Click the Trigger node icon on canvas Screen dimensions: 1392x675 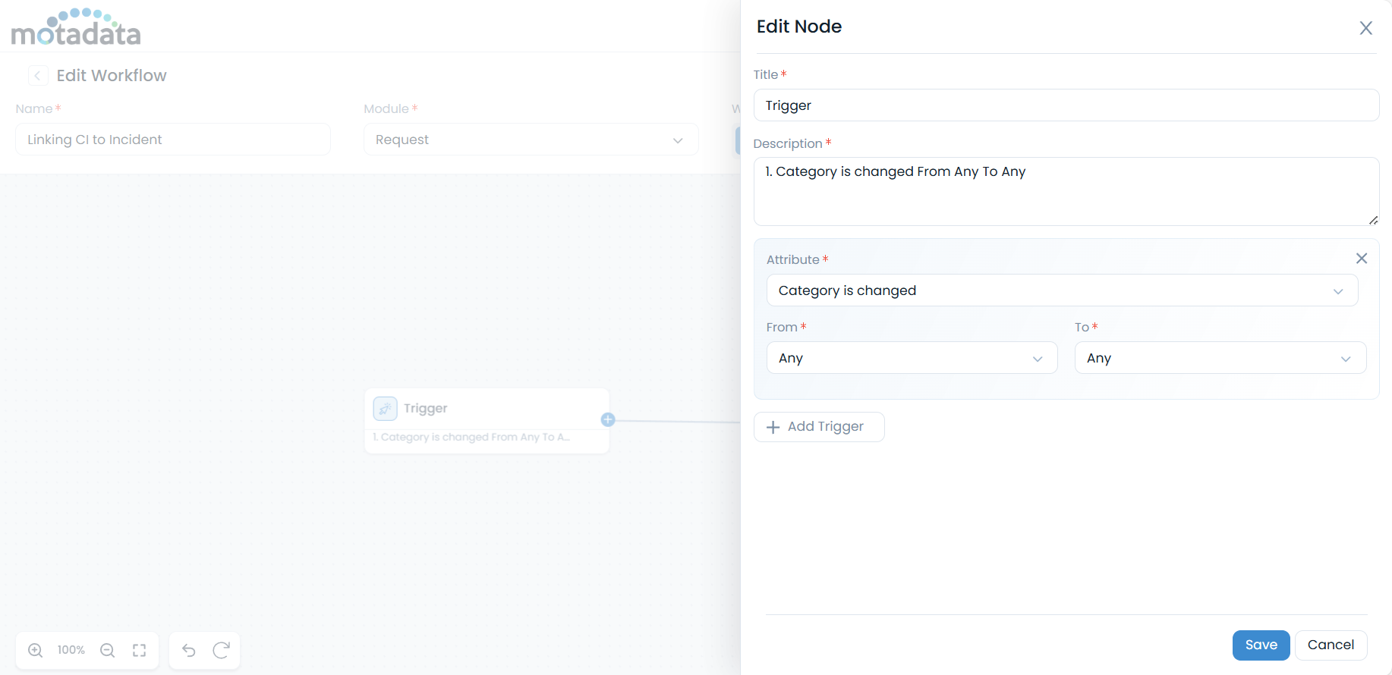coord(386,408)
